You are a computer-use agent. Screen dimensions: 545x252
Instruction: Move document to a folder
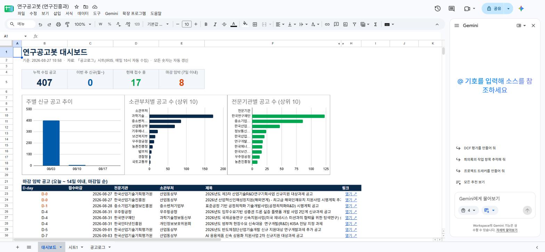pyautogui.click(x=86, y=7)
